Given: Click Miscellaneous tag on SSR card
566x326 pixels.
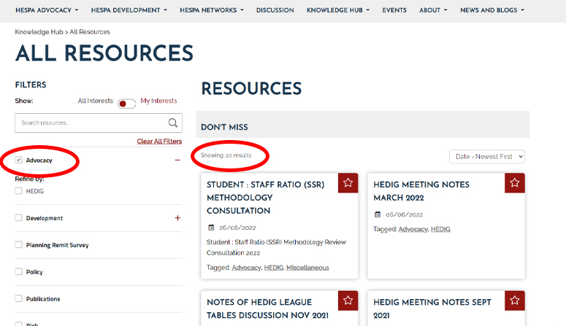Looking at the screenshot, I should tap(307, 268).
